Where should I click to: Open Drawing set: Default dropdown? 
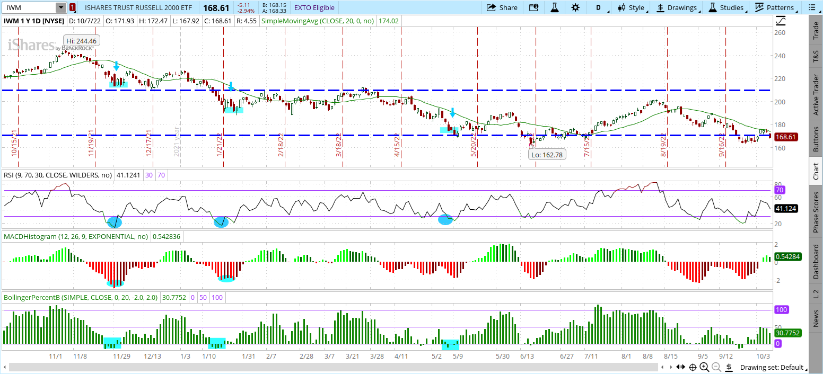click(x=774, y=367)
